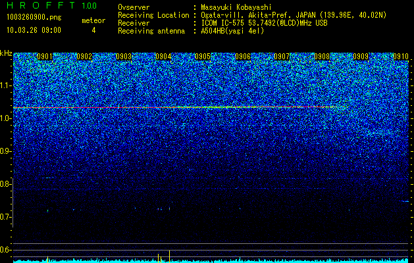Click the 0901 time marker
The height and width of the screenshot is (263, 414).
point(45,57)
